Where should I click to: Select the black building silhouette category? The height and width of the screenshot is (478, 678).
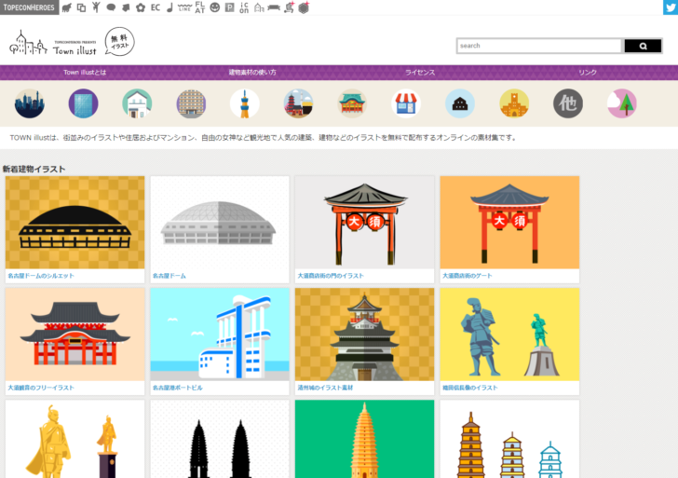460,103
